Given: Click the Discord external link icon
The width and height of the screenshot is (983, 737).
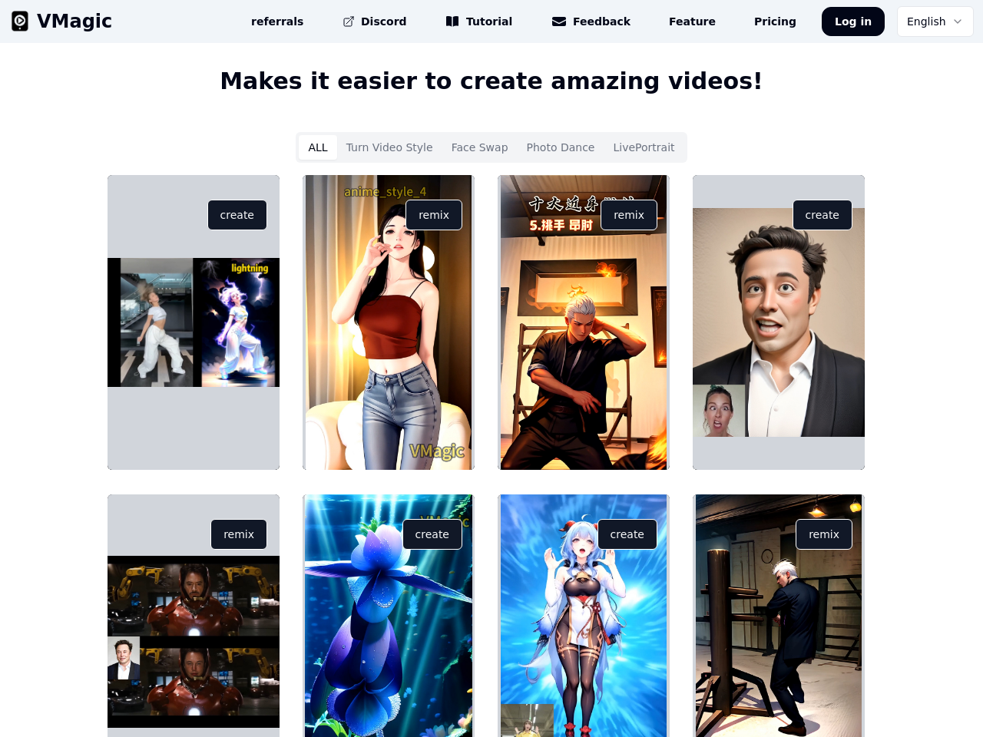Looking at the screenshot, I should pos(349,21).
